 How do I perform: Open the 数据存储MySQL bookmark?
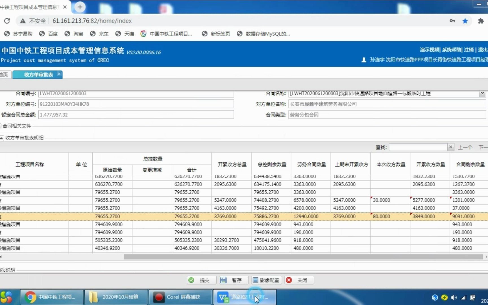[263, 34]
